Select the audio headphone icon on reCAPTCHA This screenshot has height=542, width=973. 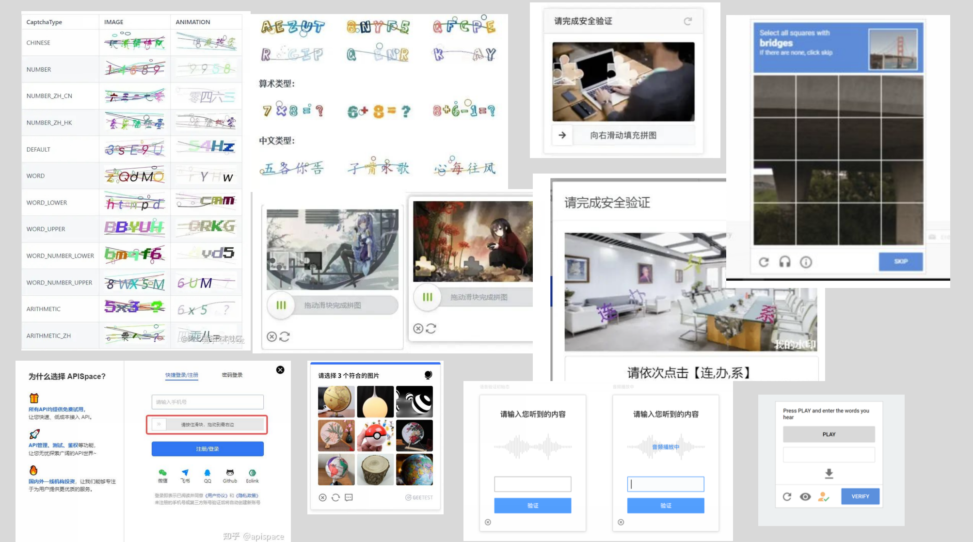[x=783, y=261]
